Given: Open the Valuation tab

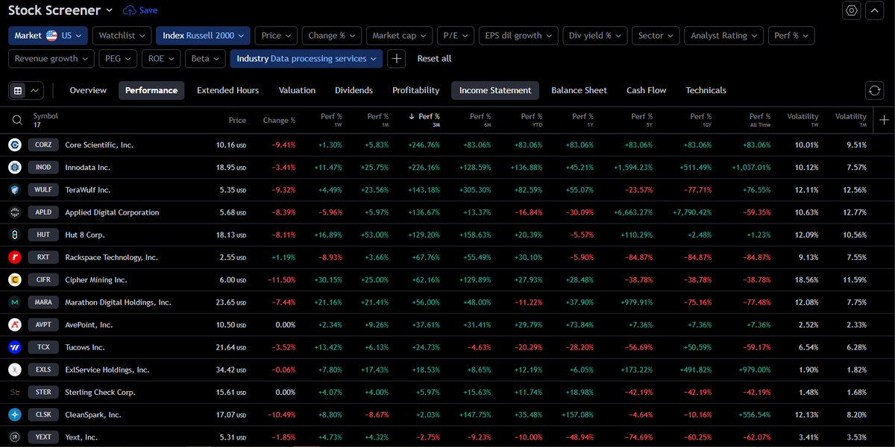Looking at the screenshot, I should pyautogui.click(x=297, y=90).
